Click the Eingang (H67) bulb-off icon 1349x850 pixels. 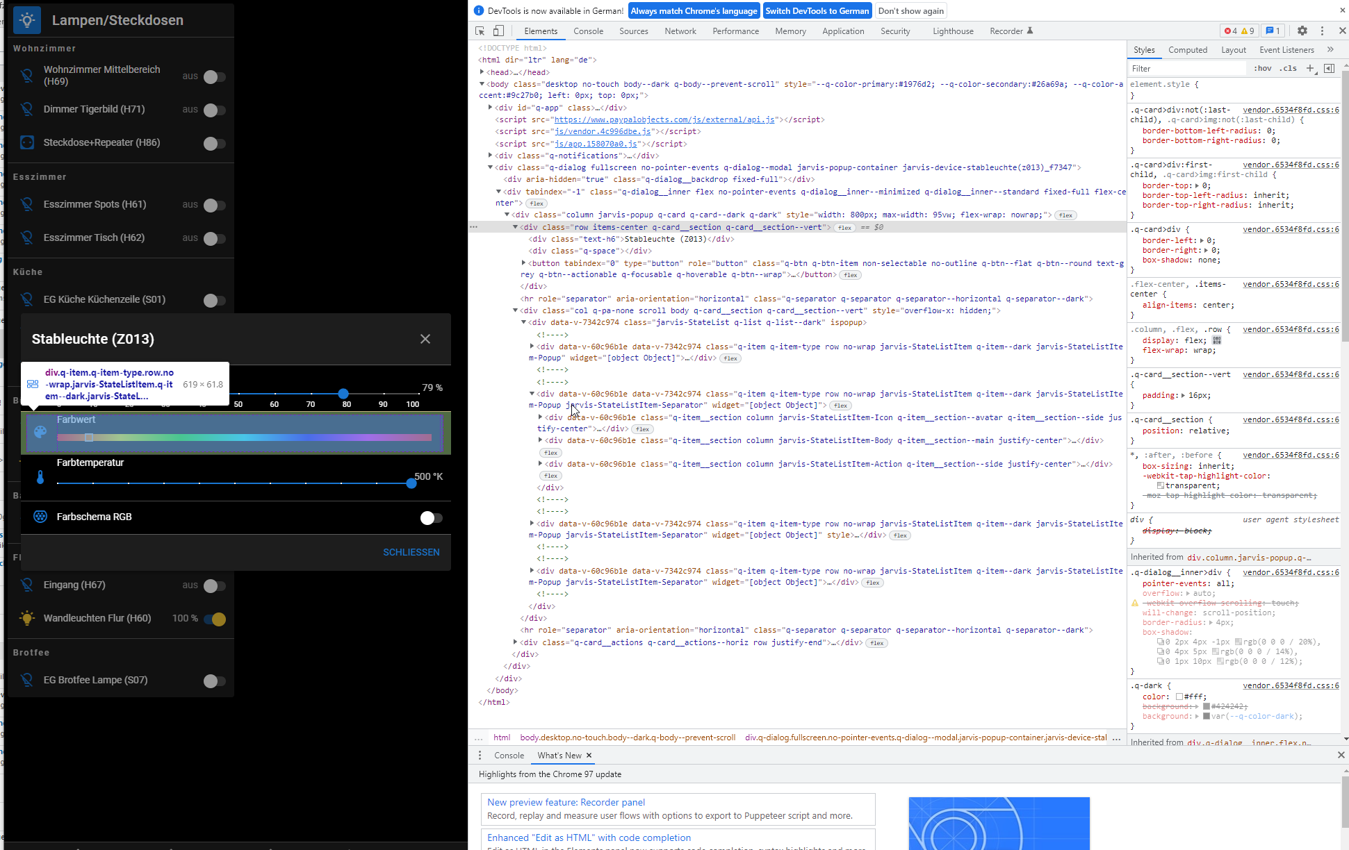point(27,585)
